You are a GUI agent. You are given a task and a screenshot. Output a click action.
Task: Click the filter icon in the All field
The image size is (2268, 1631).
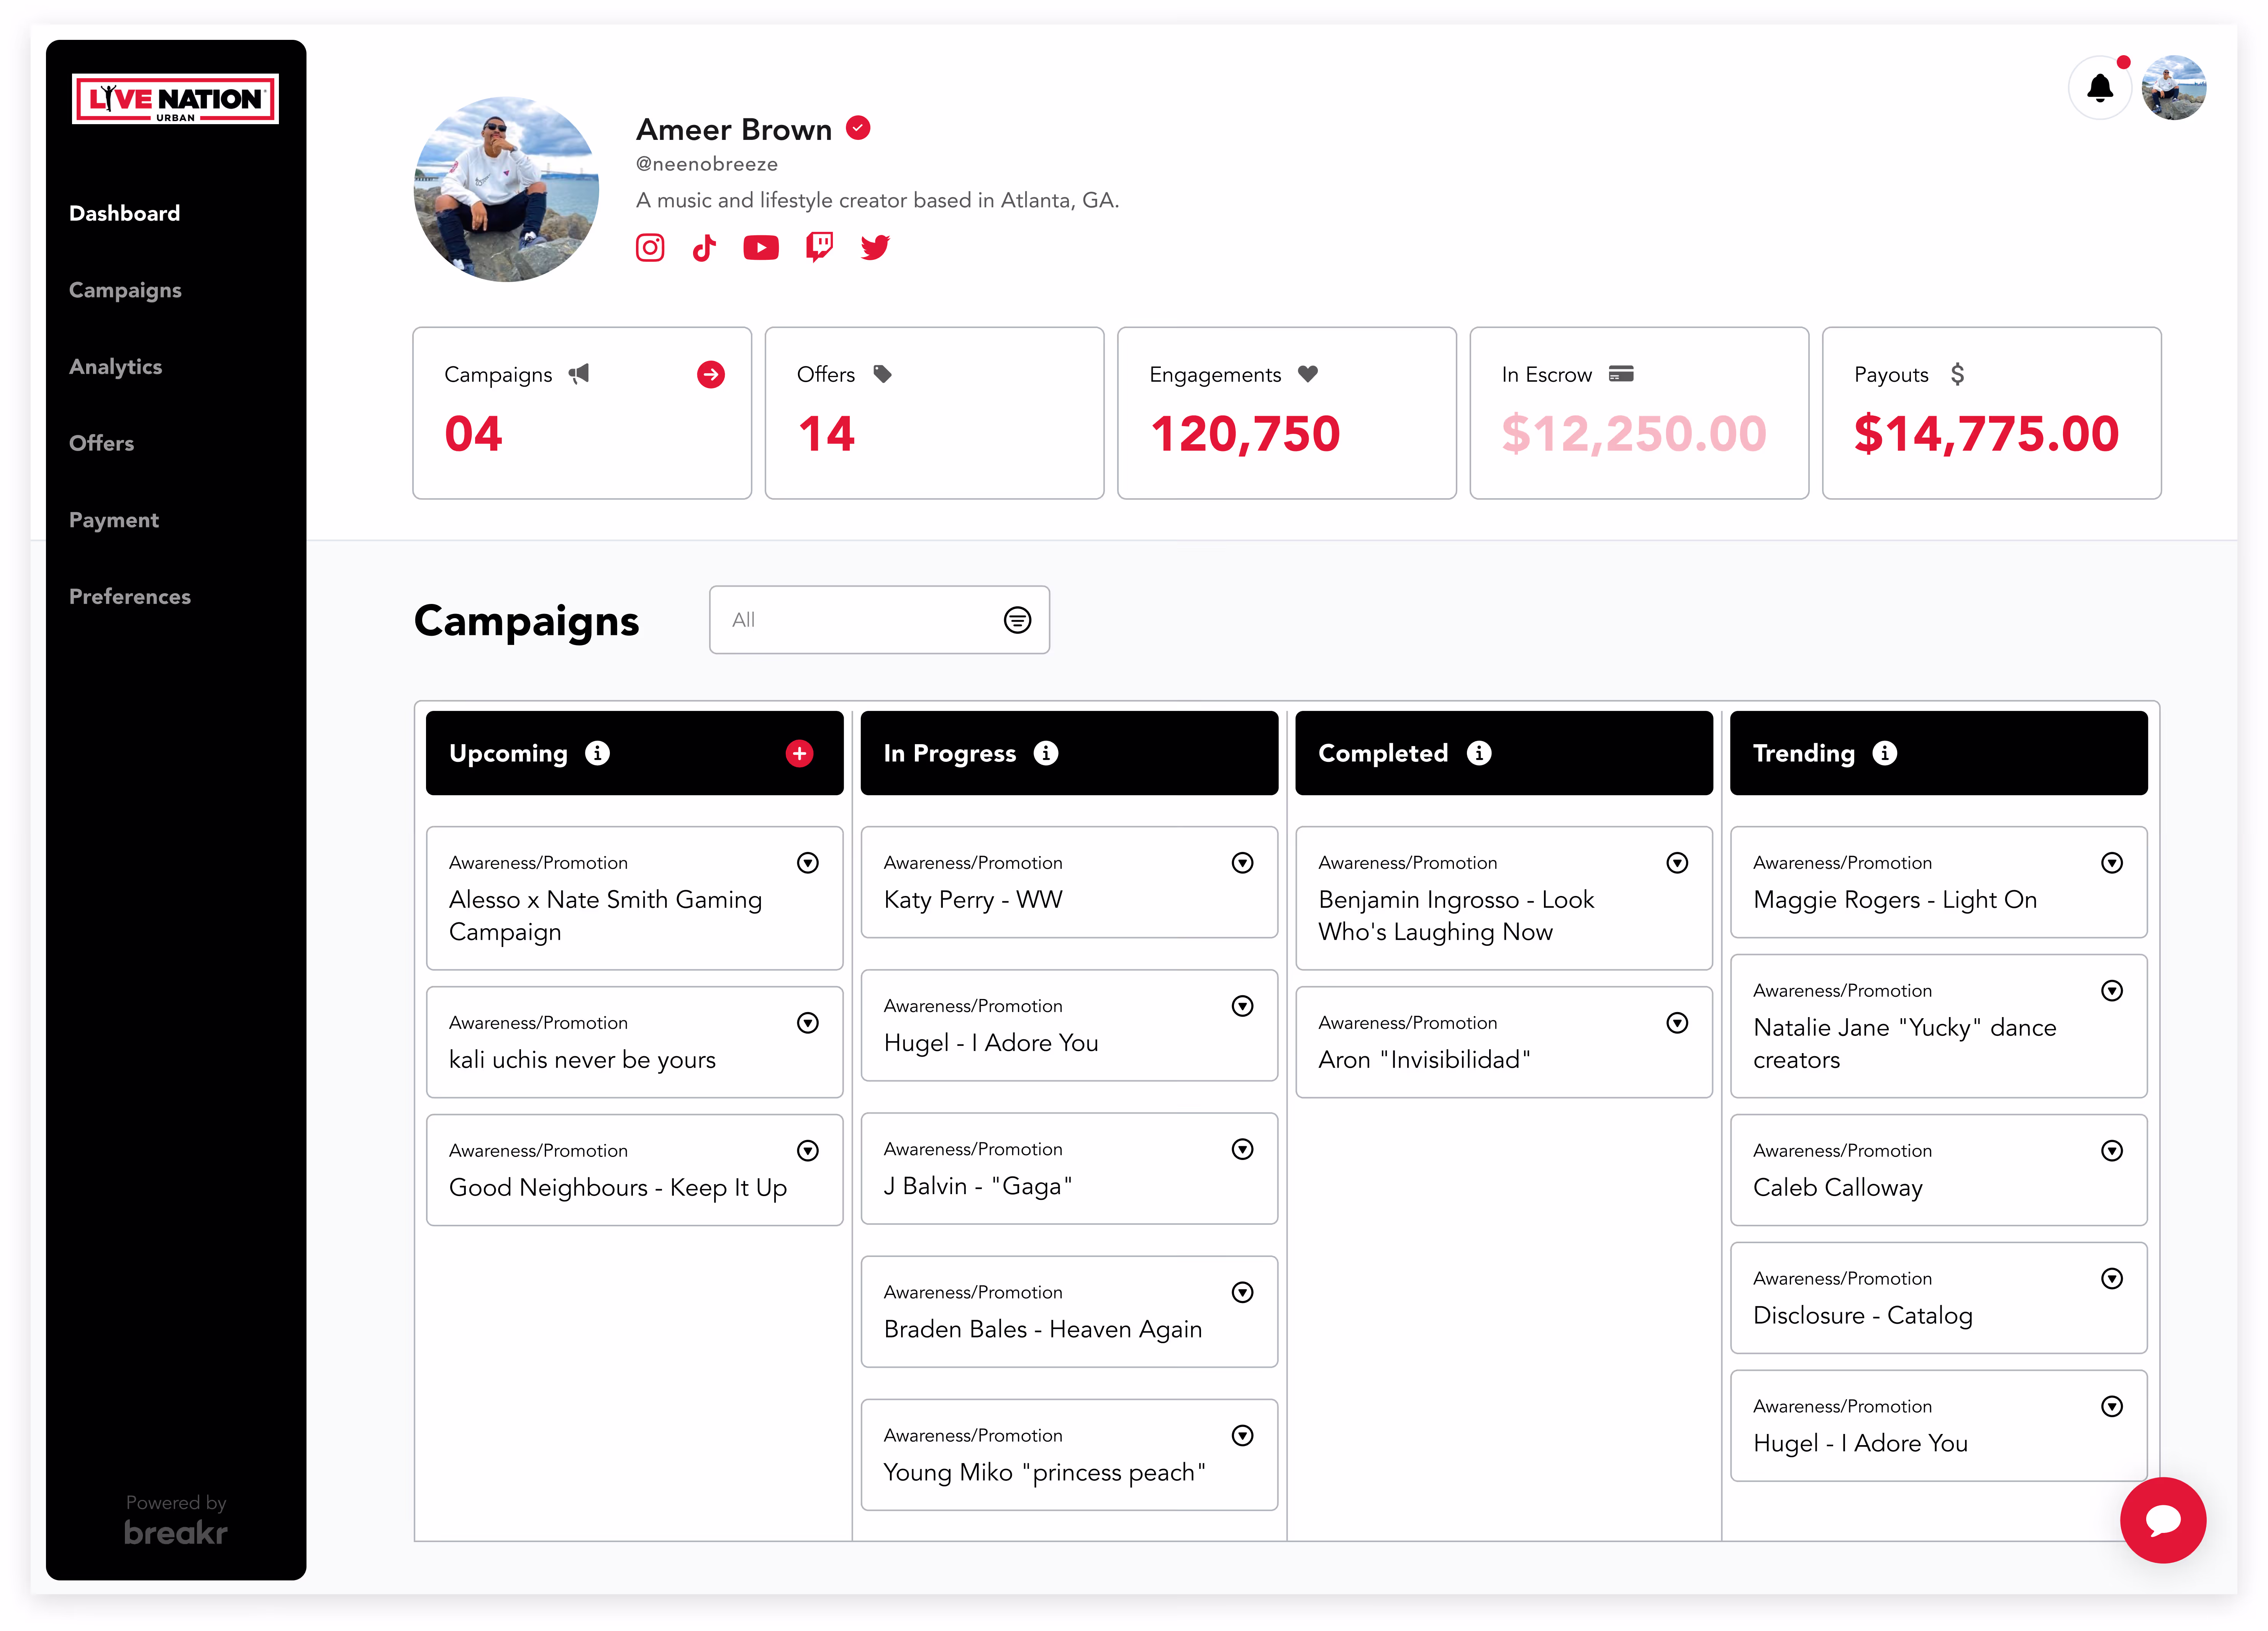pyautogui.click(x=1017, y=620)
